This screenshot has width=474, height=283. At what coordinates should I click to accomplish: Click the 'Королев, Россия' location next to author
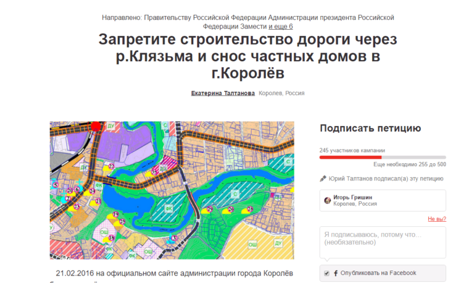[281, 93]
